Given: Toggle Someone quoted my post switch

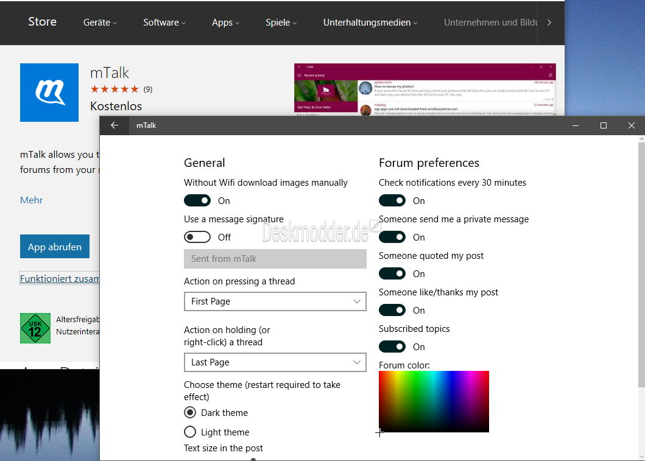Looking at the screenshot, I should click(392, 273).
